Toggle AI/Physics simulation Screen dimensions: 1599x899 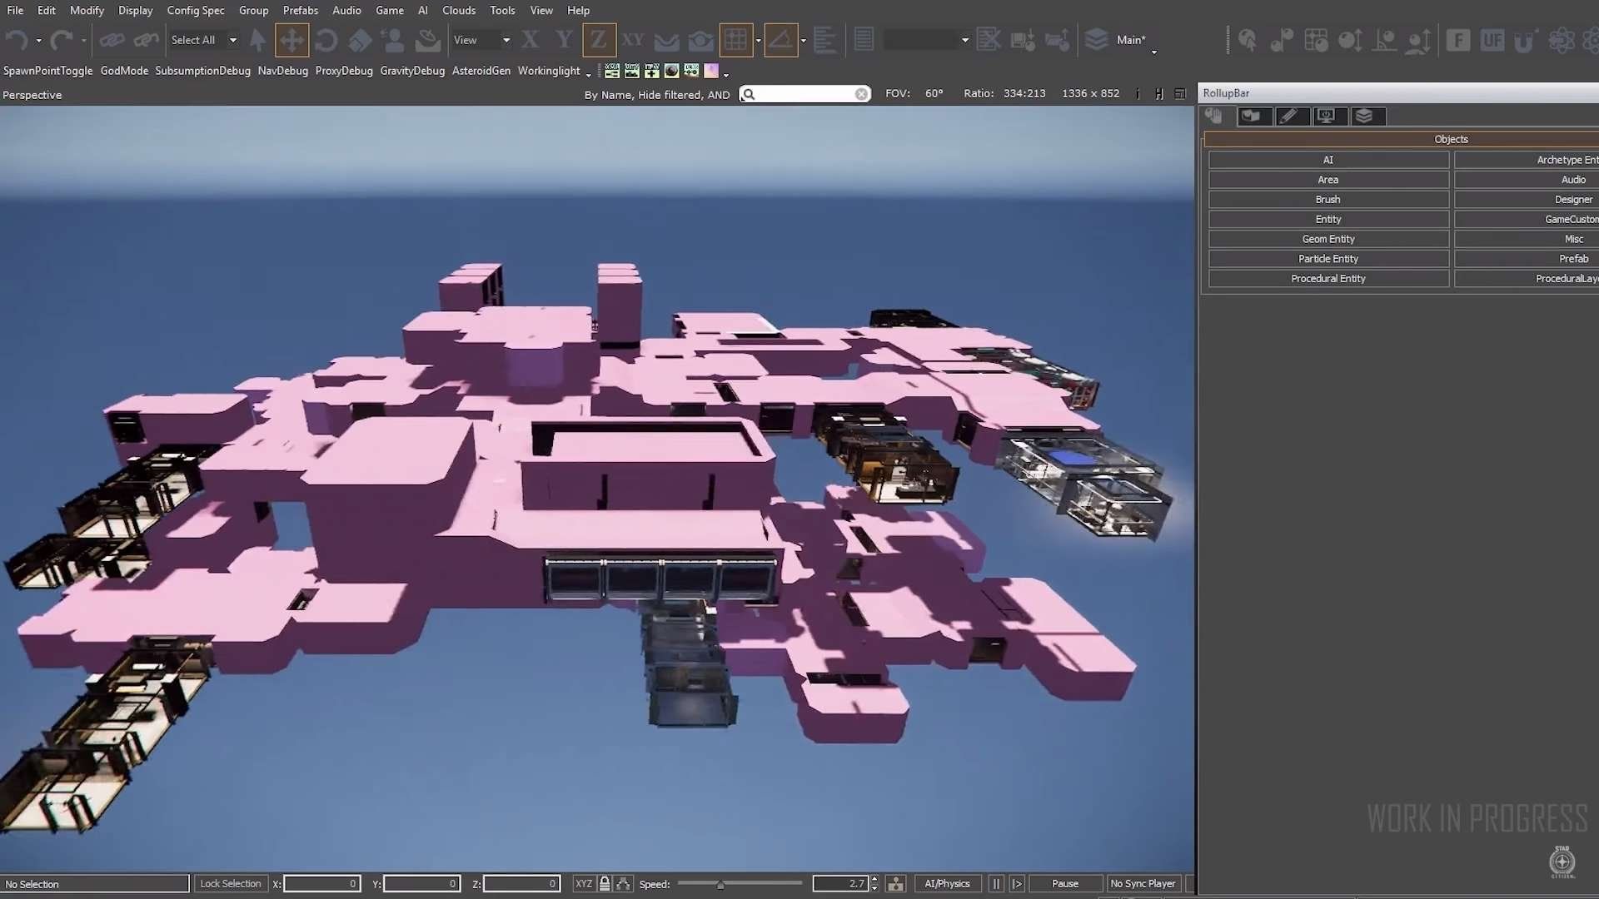point(947,884)
